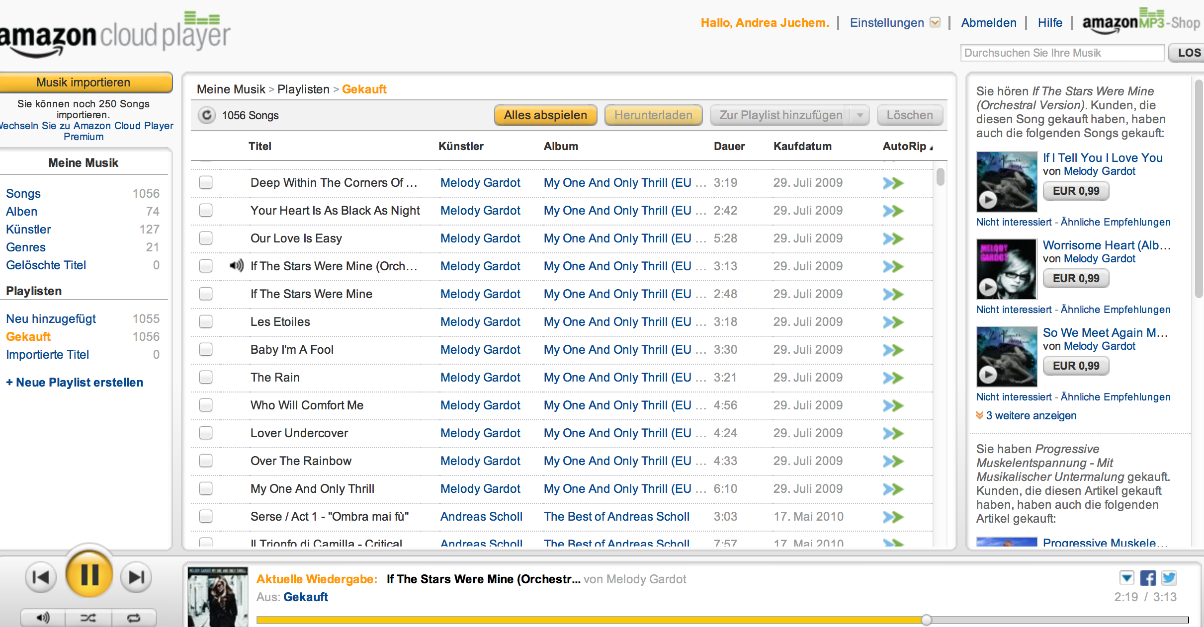Tick the checkbox for Baby I'm A Fool
This screenshot has width=1204, height=627.
coord(206,349)
